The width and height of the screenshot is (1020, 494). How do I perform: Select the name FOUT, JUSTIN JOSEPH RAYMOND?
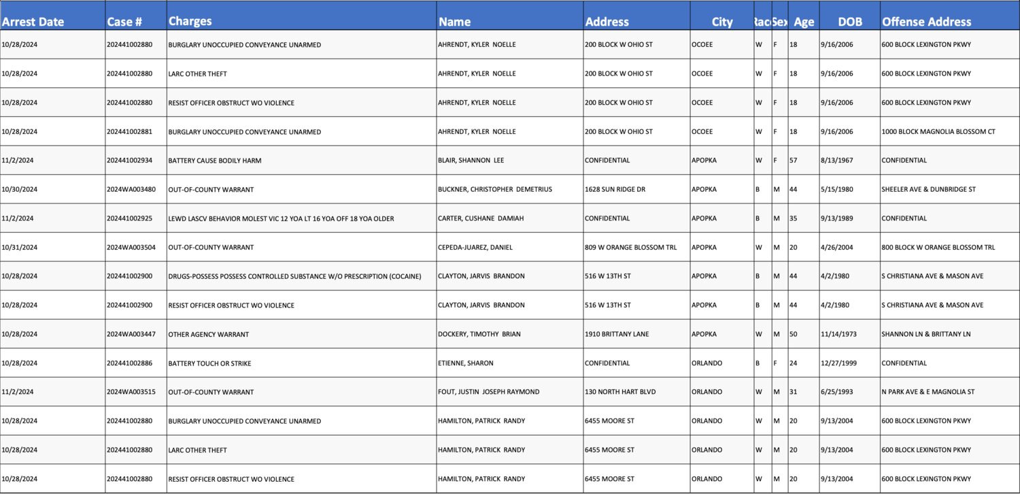coord(510,392)
